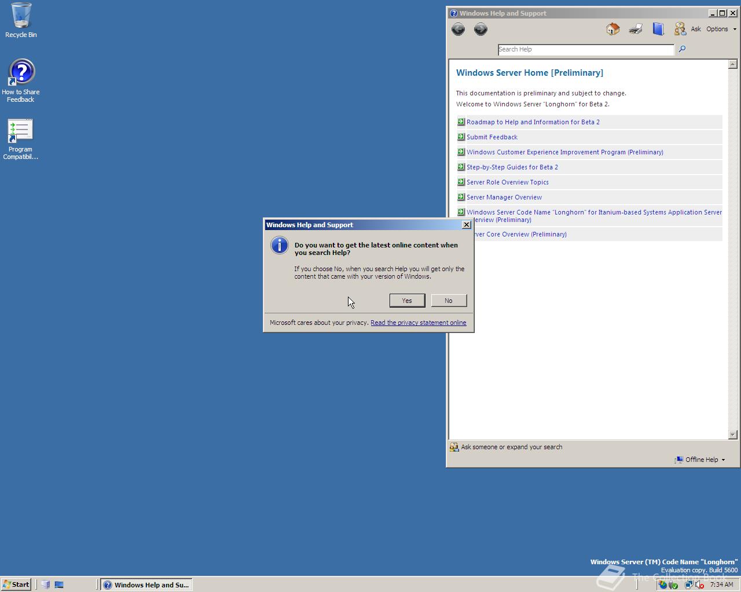The height and width of the screenshot is (592, 741).
Task: Click the Ask people icon in toolbar
Action: [x=680, y=29]
